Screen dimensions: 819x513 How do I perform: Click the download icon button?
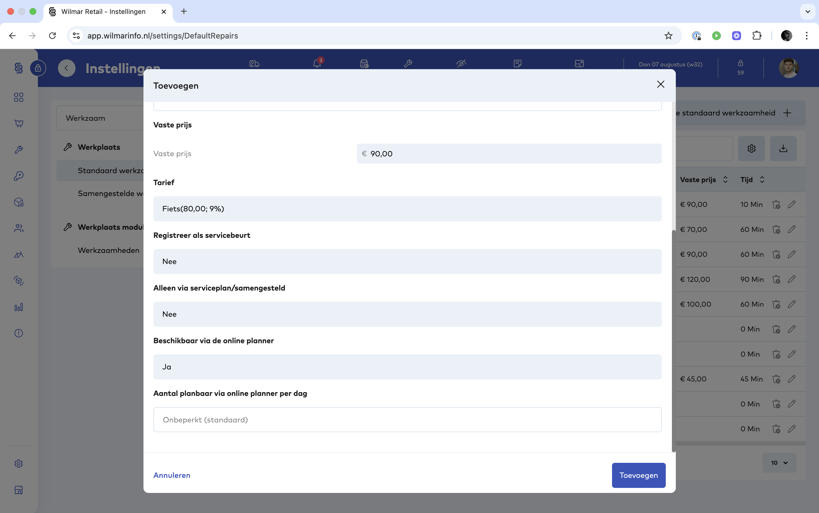[x=783, y=149]
